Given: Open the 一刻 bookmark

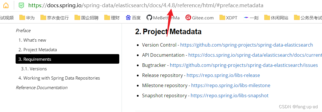Looking at the screenshot, I should point(251,18).
